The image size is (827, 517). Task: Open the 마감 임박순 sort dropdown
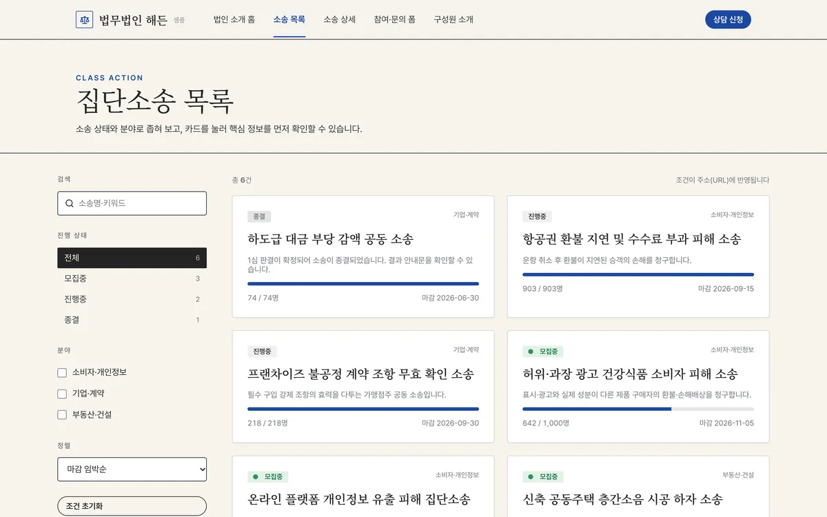click(x=132, y=469)
